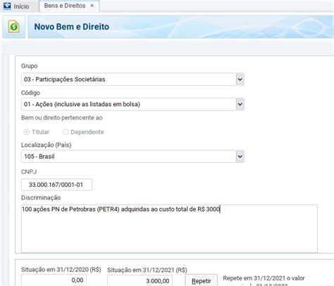
Task: Click the Situação em 31/12/2021 value field
Action: [140, 280]
